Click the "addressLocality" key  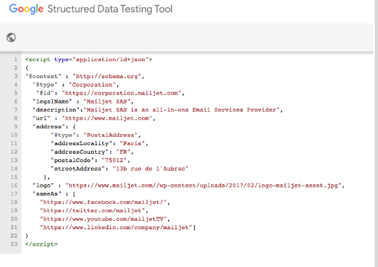(x=81, y=143)
